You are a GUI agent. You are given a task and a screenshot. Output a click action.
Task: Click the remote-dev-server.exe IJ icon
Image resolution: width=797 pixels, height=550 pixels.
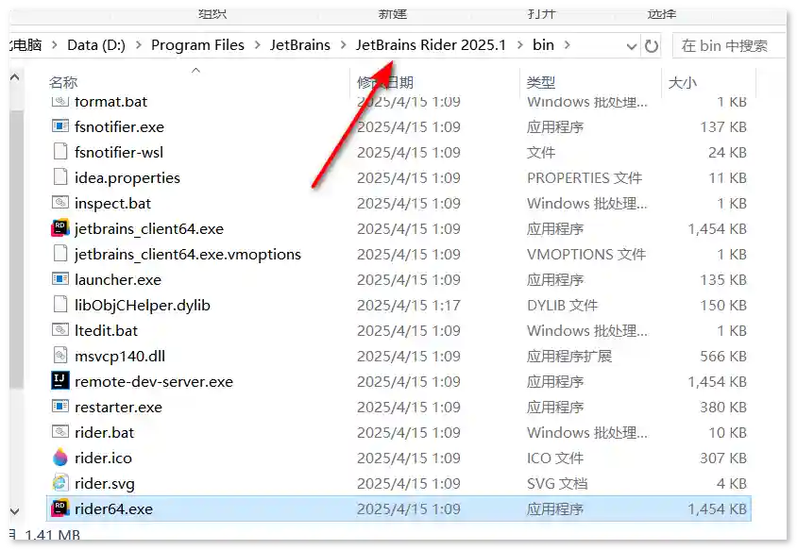60,381
